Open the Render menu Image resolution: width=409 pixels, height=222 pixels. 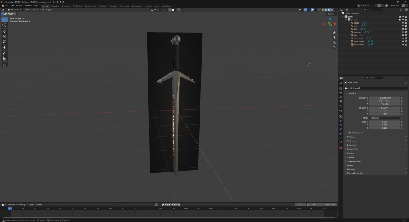pos(19,6)
